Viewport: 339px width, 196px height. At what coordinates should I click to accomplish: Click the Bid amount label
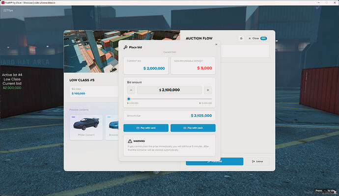tap(134, 83)
